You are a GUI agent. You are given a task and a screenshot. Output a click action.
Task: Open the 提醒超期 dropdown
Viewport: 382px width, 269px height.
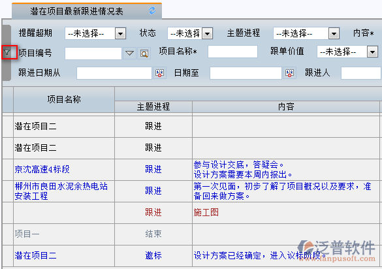[95, 33]
